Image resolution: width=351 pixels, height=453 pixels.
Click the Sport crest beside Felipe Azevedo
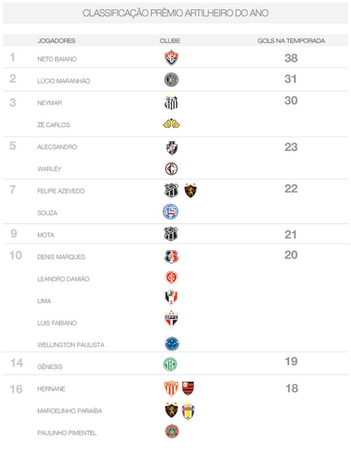[190, 190]
